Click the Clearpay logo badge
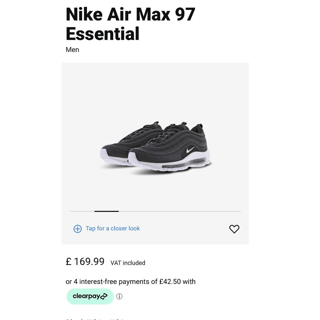This screenshot has width=320, height=320. [90, 296]
